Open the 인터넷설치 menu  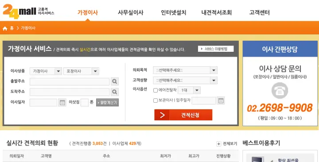[174, 12]
